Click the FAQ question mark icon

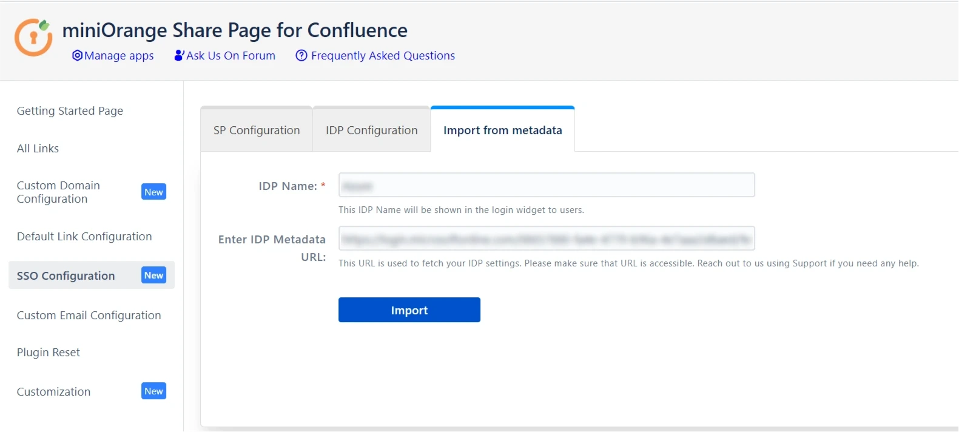click(x=301, y=56)
